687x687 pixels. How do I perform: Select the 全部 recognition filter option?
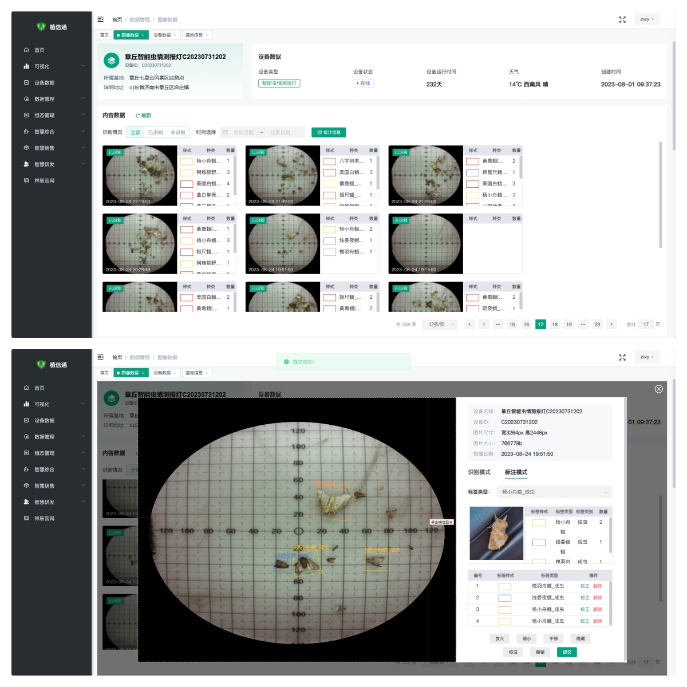136,132
